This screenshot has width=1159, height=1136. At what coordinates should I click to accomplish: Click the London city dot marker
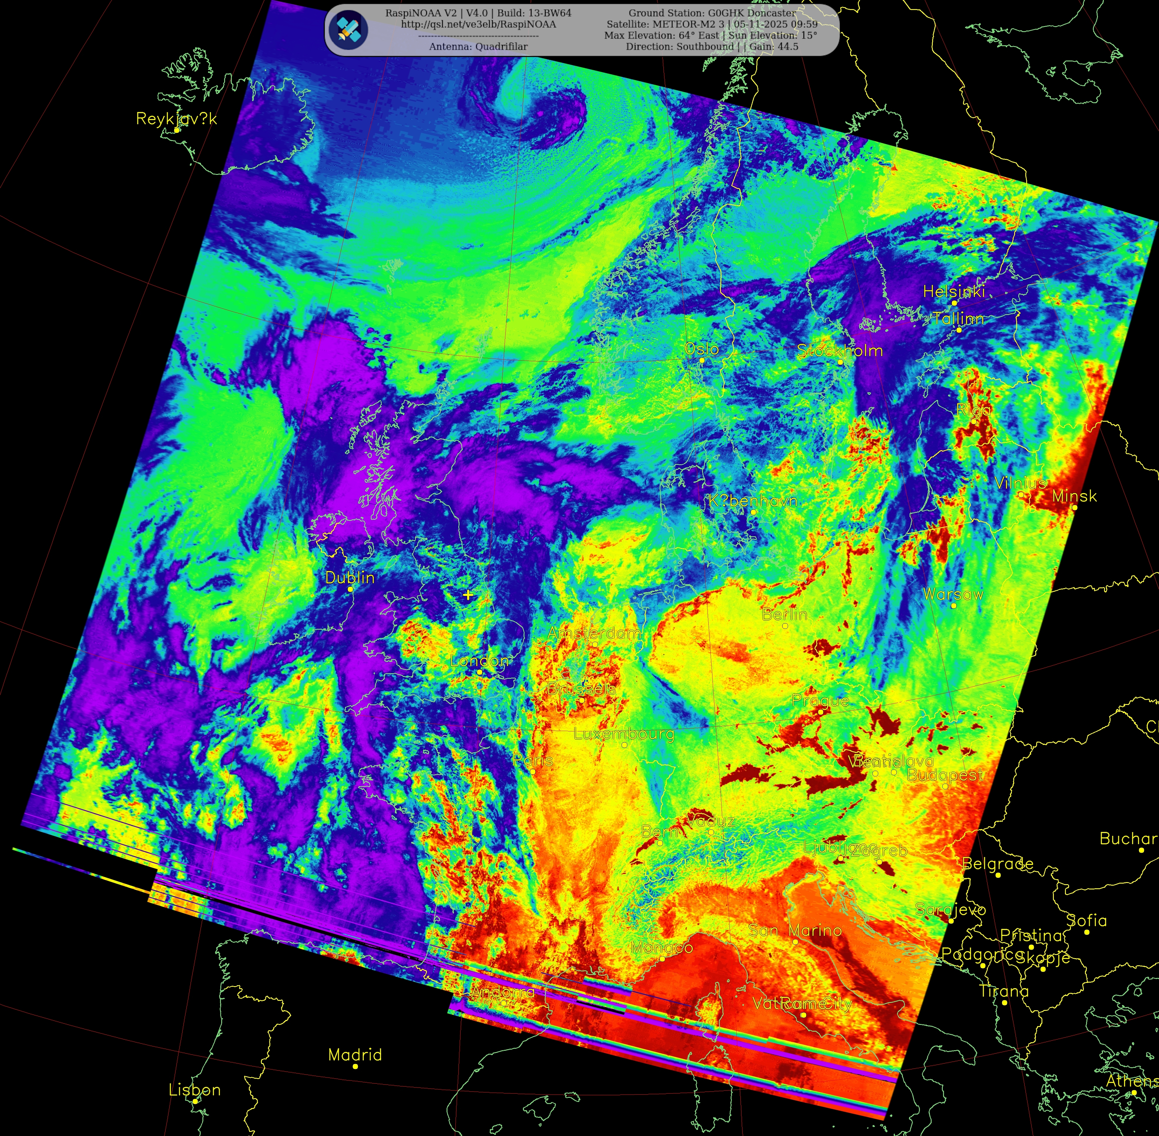479,672
